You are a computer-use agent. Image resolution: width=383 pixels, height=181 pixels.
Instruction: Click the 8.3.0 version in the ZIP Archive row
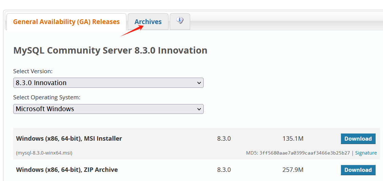224,169
